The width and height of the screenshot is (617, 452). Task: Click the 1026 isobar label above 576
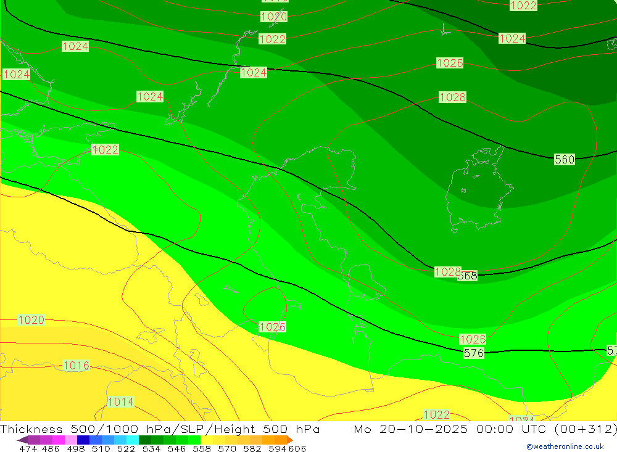473,339
